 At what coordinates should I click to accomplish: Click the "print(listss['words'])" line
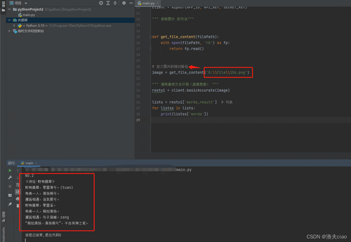(x=185, y=114)
